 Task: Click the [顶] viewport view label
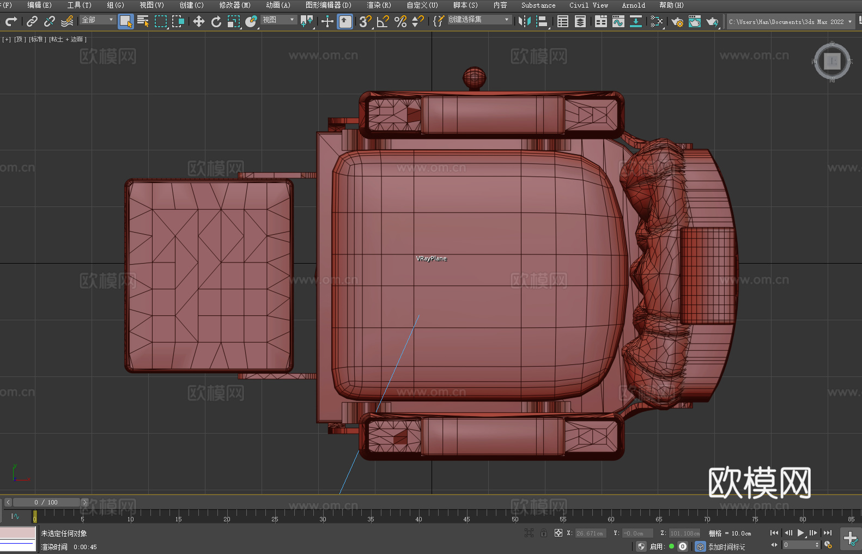[x=20, y=39]
